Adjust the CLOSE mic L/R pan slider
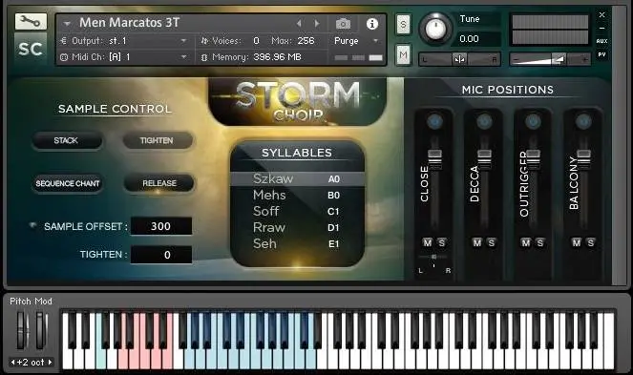The height and width of the screenshot is (375, 633). click(433, 257)
